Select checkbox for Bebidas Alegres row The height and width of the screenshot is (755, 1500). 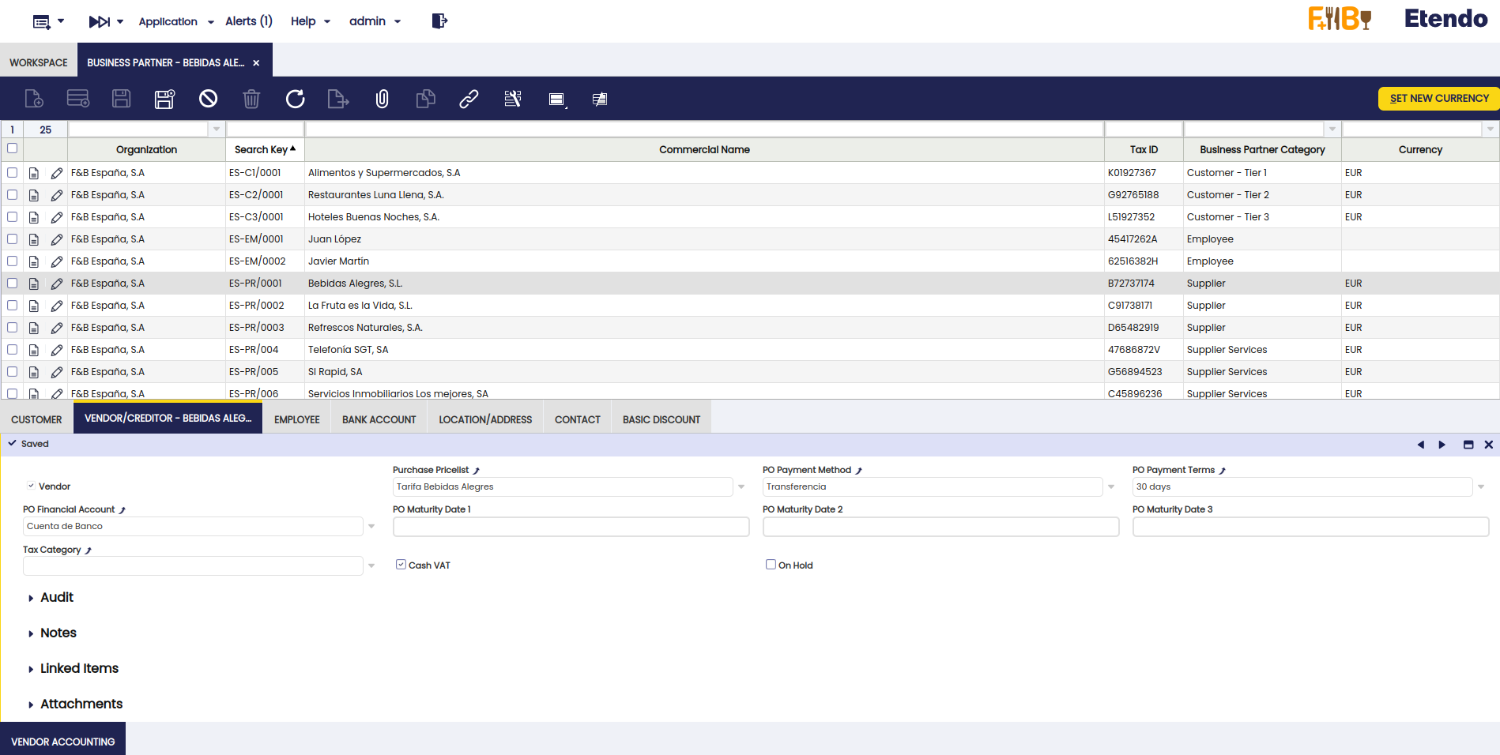(x=12, y=283)
